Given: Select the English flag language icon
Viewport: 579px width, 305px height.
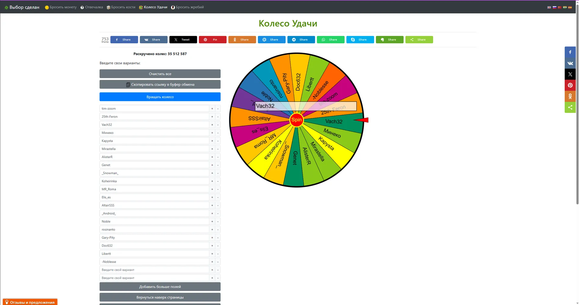Looking at the screenshot, I should coord(549,7).
